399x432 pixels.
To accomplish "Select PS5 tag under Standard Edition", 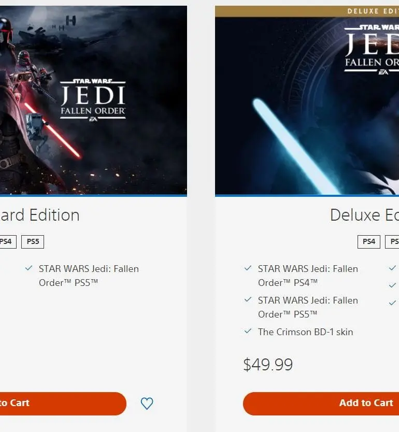I will pos(33,242).
